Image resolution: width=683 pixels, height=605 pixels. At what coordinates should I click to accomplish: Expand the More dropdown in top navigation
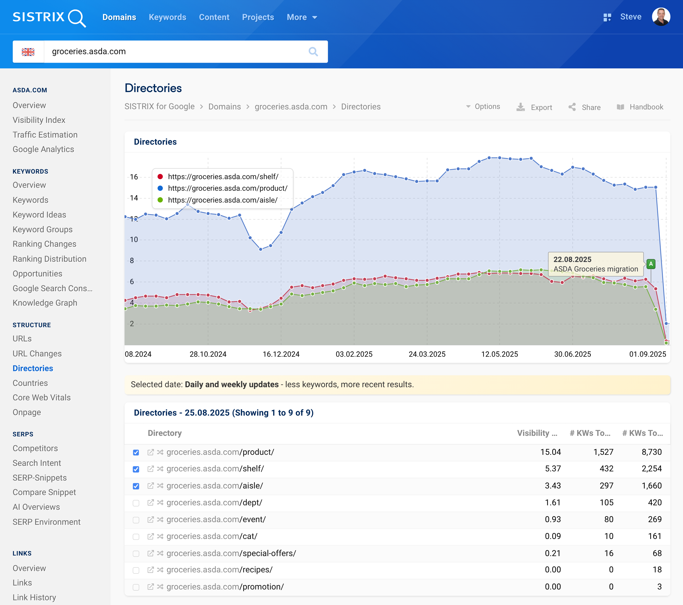click(302, 17)
